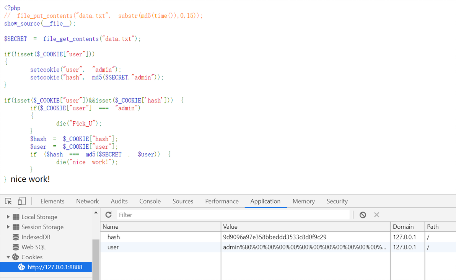Select the IndexedDB item

(36, 237)
